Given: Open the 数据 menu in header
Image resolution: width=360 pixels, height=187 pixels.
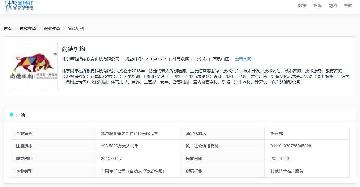Looking at the screenshot, I should click(x=302, y=6).
